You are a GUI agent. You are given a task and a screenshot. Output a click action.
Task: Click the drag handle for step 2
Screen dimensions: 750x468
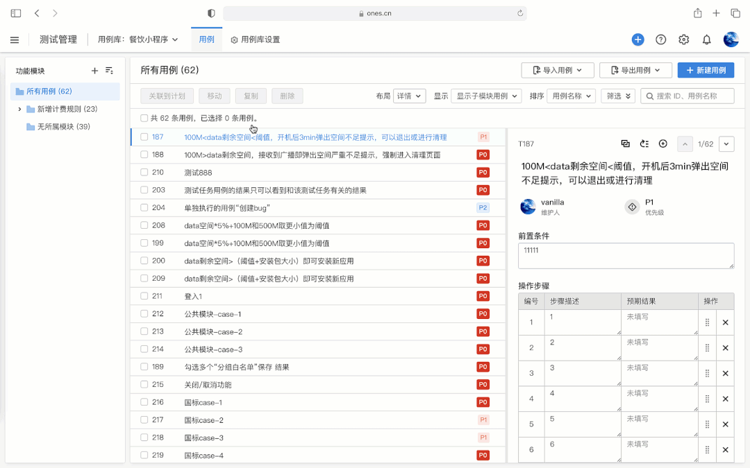click(707, 347)
